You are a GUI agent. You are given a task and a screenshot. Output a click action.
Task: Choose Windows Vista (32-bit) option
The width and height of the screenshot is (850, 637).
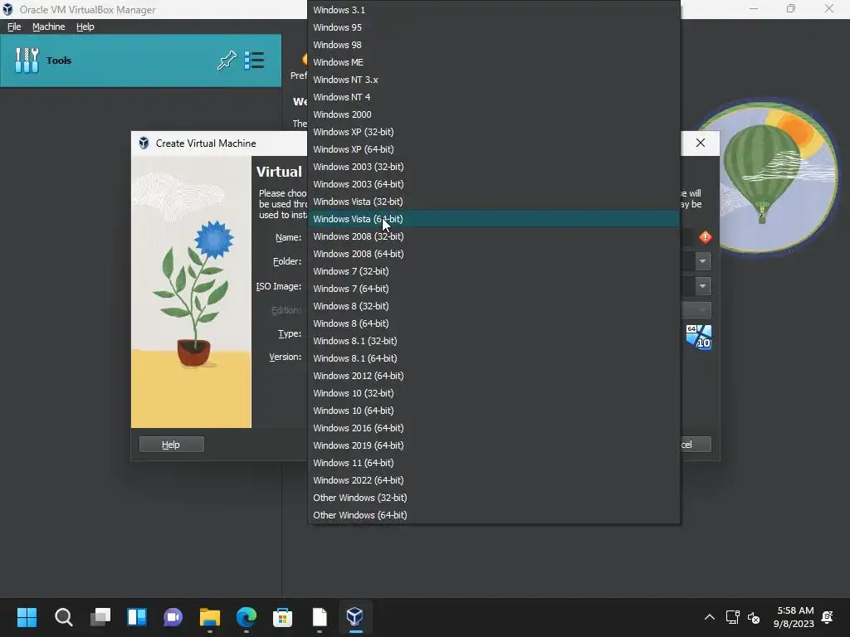[494, 202]
